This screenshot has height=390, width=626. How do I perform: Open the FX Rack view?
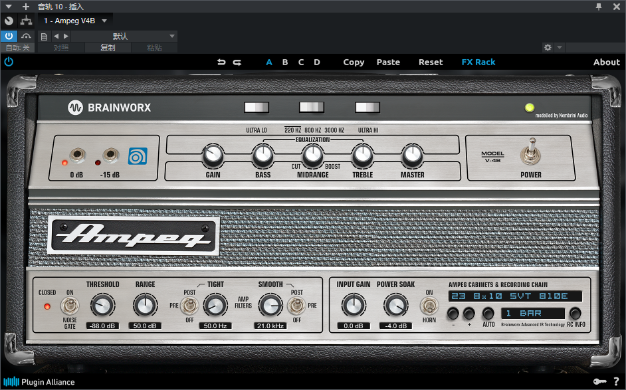pyautogui.click(x=478, y=62)
